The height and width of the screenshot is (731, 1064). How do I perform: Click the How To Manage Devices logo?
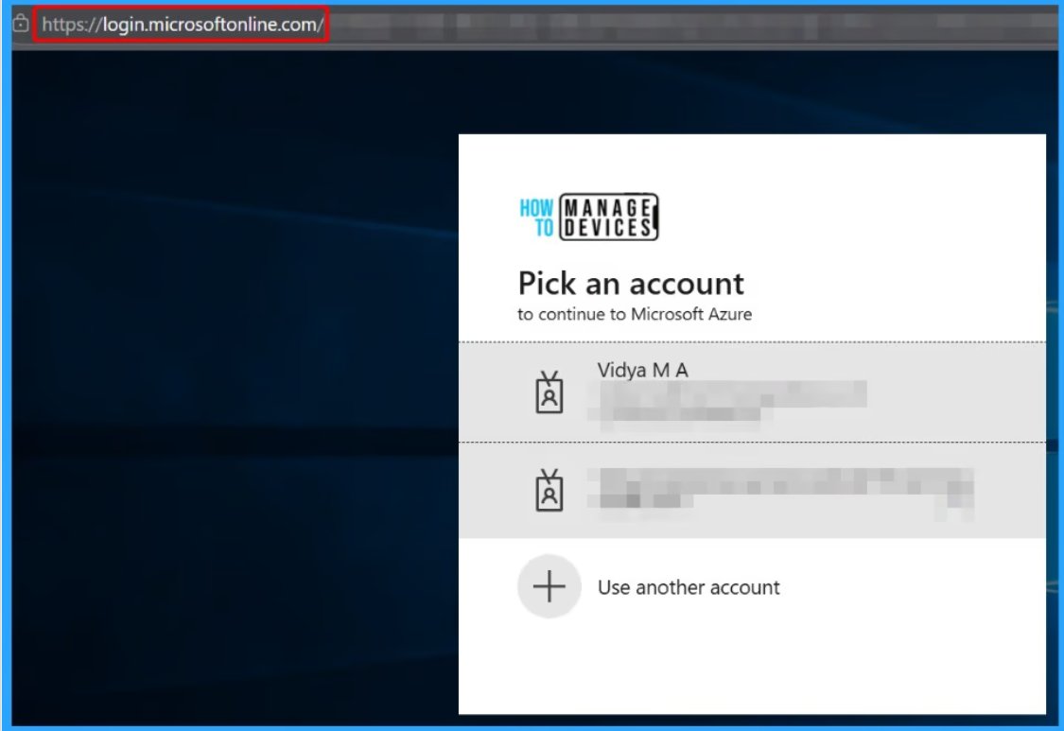coord(589,217)
